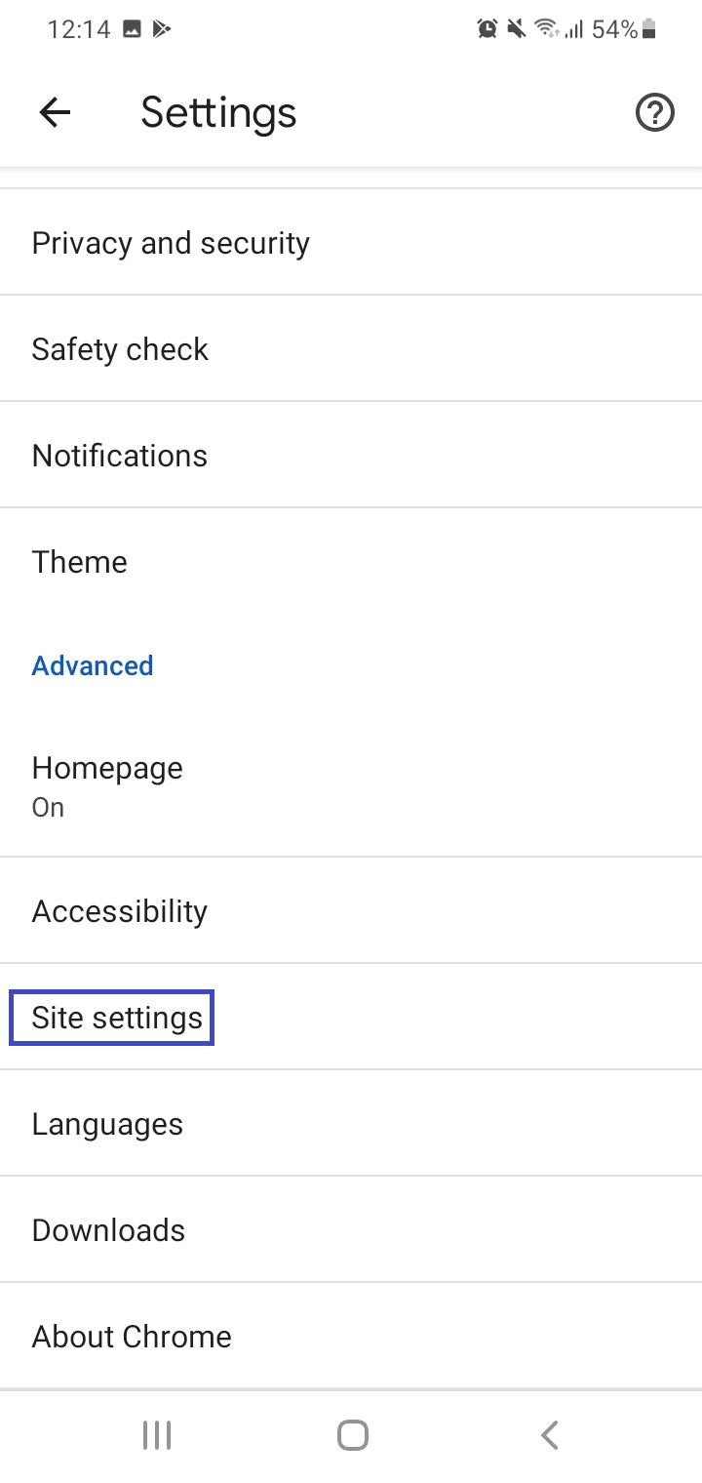Open the help question mark icon
The image size is (702, 1483).
[654, 113]
